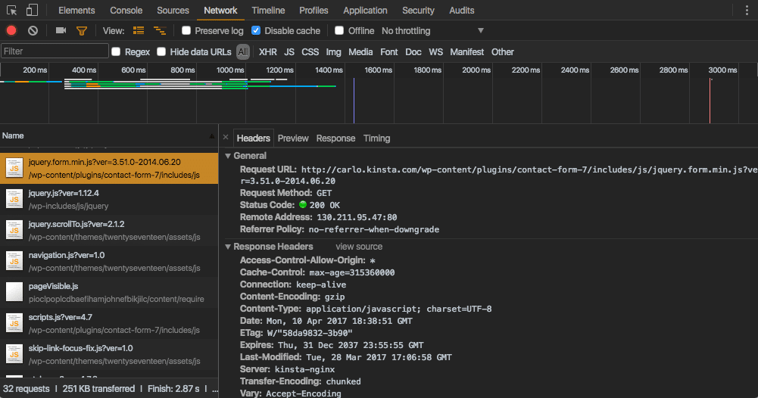Filter requests by Font
Viewport: 758px width, 398px height.
click(x=389, y=51)
